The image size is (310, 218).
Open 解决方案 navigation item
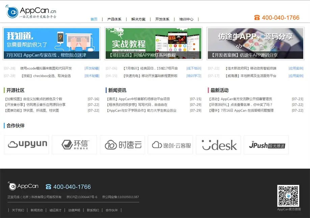click(x=138, y=19)
